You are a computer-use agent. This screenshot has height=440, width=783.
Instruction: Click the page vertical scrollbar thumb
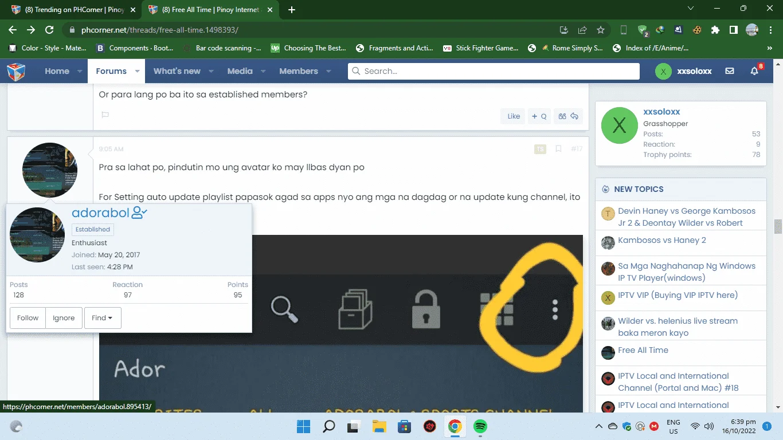coord(778,226)
